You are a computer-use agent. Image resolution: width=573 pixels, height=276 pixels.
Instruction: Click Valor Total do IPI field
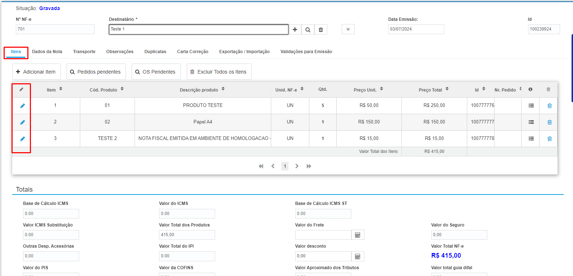[187, 256]
